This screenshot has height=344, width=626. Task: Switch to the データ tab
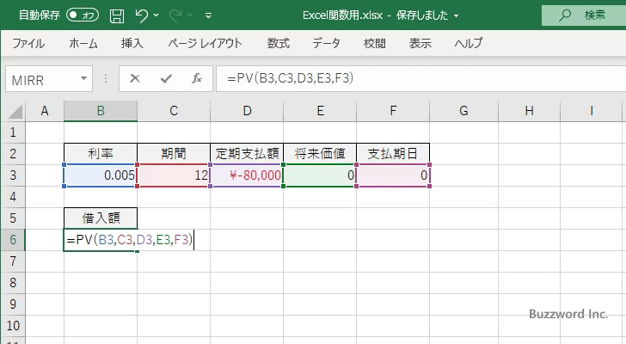click(326, 43)
